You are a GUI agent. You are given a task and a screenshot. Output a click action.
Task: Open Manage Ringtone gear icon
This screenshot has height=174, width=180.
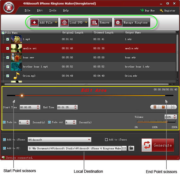(x=118, y=22)
